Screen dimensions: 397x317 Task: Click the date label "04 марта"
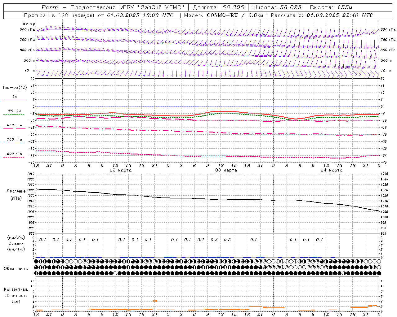(332, 170)
